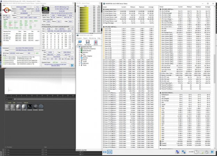The width and height of the screenshot is (217, 156).
Task: Select the Audio tree item
Action: point(85,61)
